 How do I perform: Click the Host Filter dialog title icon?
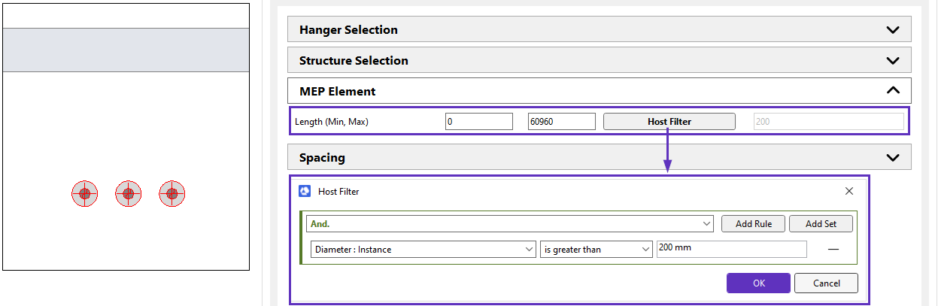(x=305, y=192)
